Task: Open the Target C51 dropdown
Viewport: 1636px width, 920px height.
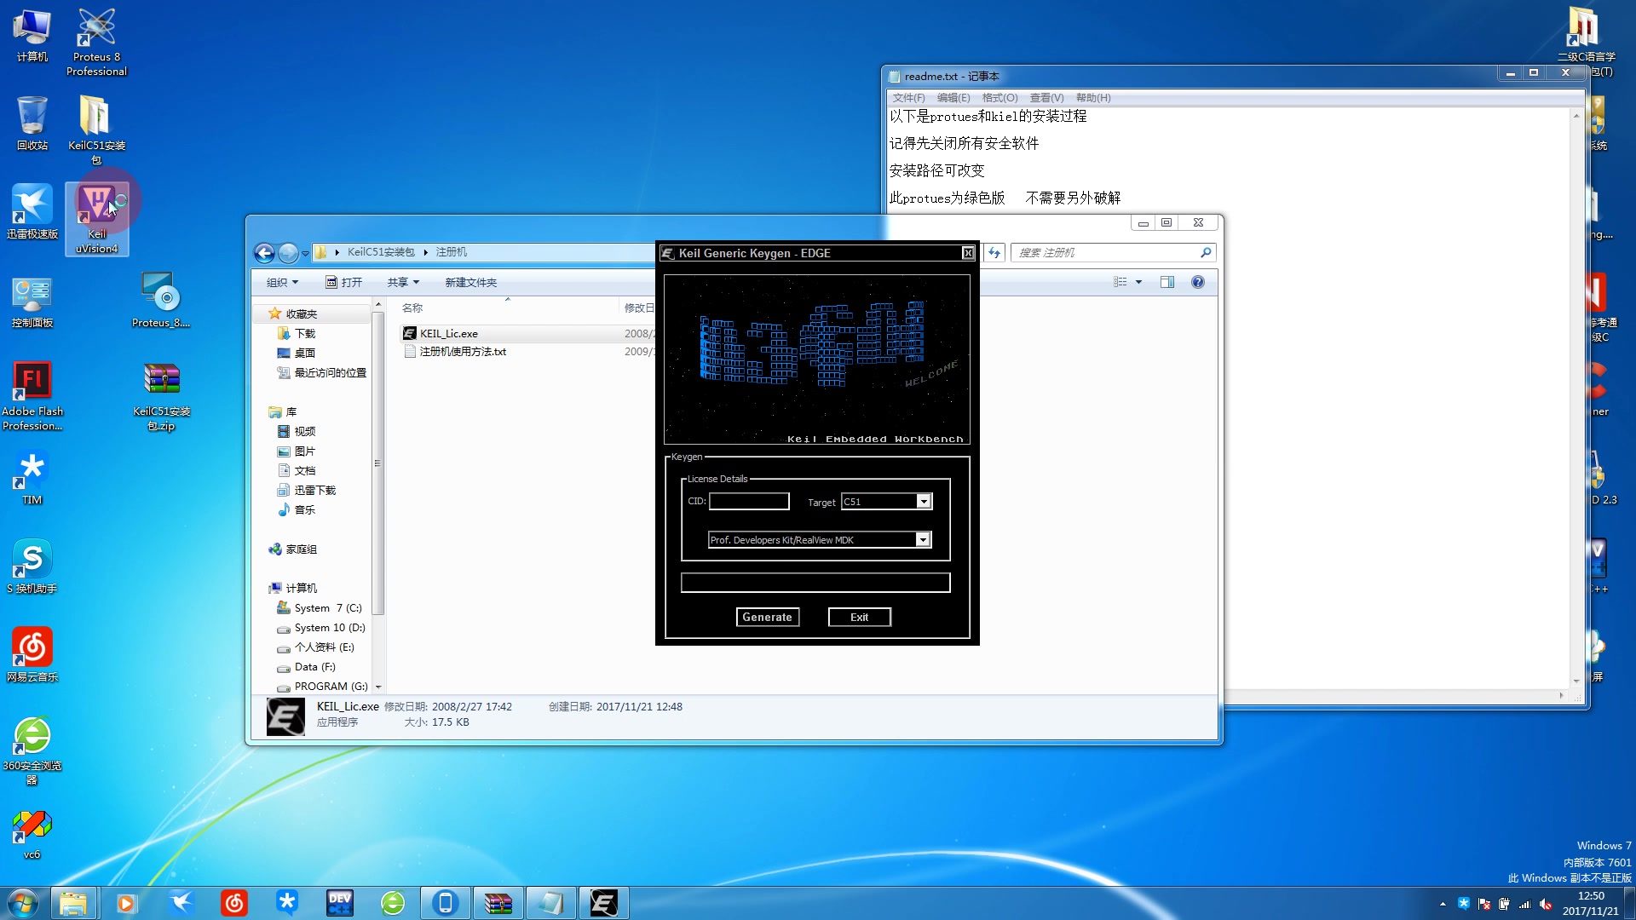Action: point(924,502)
